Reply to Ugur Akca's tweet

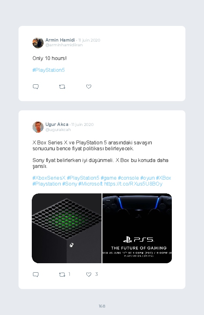point(36,275)
